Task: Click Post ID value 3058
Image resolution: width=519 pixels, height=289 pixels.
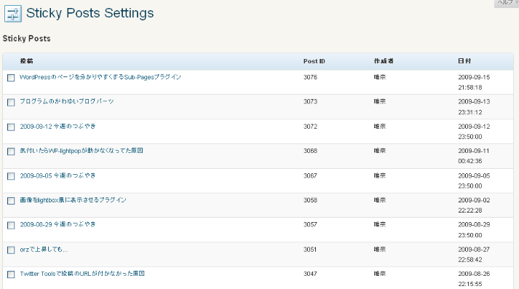Action: (x=310, y=200)
